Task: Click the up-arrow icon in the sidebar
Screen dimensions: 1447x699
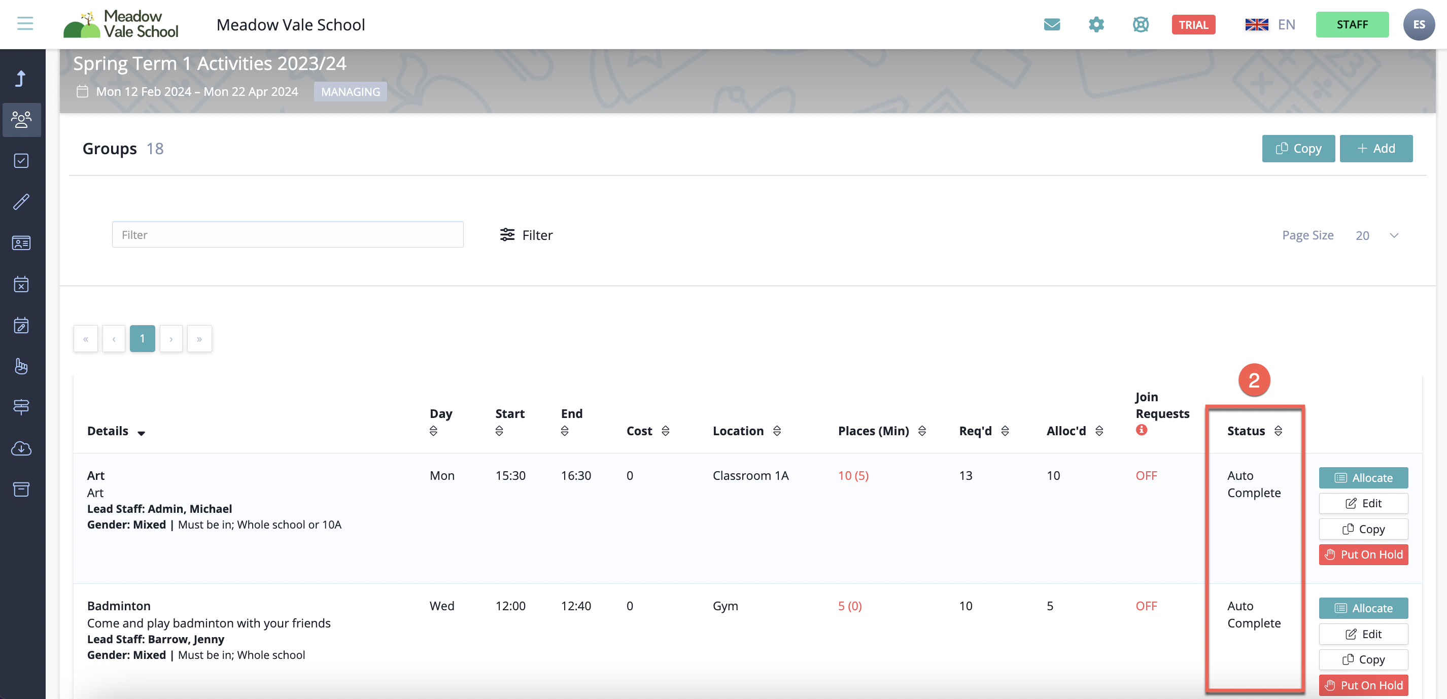Action: point(21,79)
